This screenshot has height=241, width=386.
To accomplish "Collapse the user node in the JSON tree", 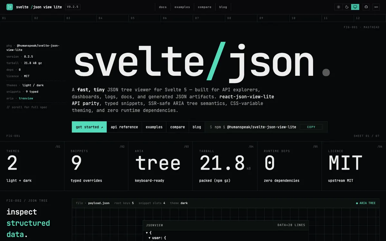I will click(150, 238).
